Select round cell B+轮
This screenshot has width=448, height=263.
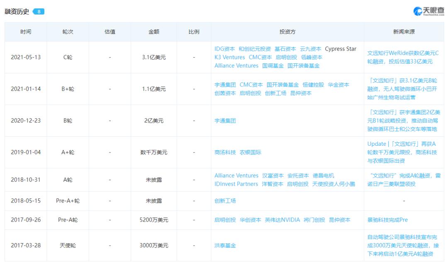click(x=68, y=89)
